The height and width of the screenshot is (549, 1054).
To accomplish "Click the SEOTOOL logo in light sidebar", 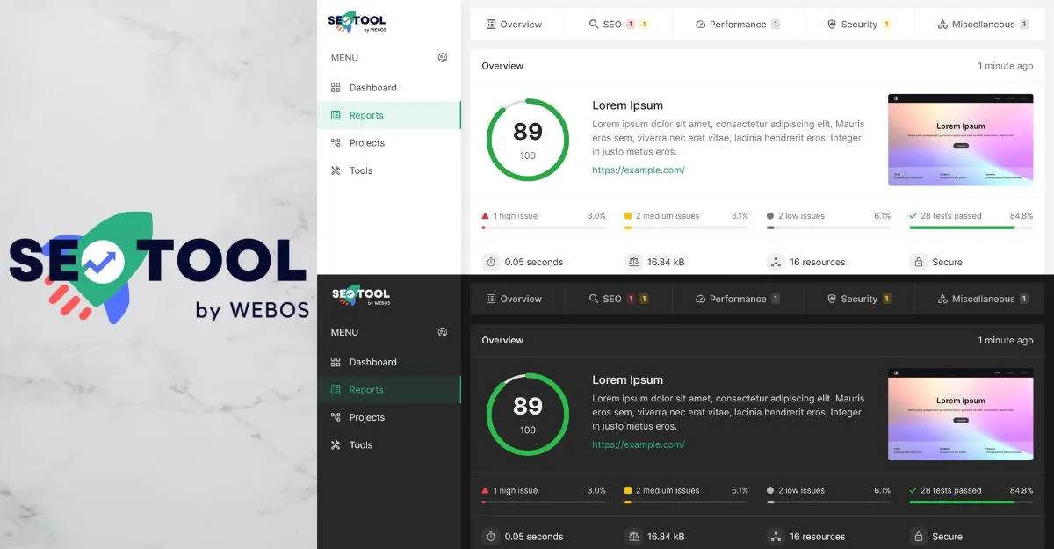I will [x=357, y=22].
